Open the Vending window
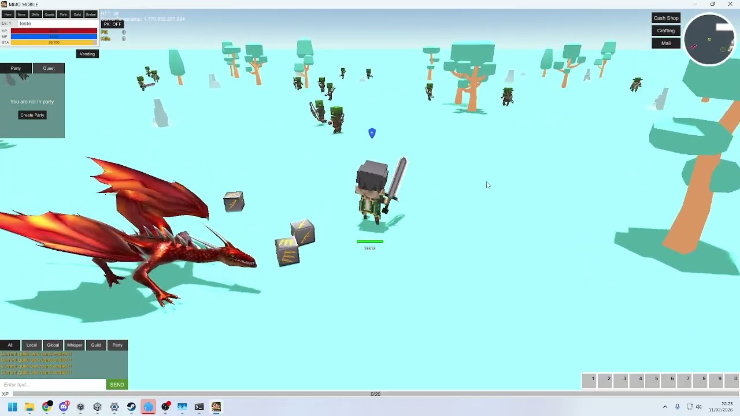Viewport: 740px width, 416px height. pos(87,54)
